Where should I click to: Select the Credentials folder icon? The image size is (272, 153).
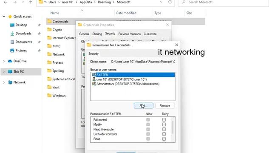point(49,21)
